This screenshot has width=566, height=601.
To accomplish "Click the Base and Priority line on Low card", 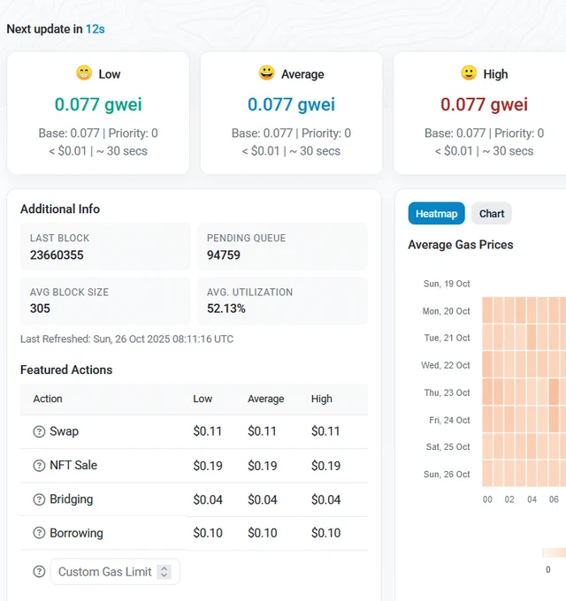I will tap(98, 133).
